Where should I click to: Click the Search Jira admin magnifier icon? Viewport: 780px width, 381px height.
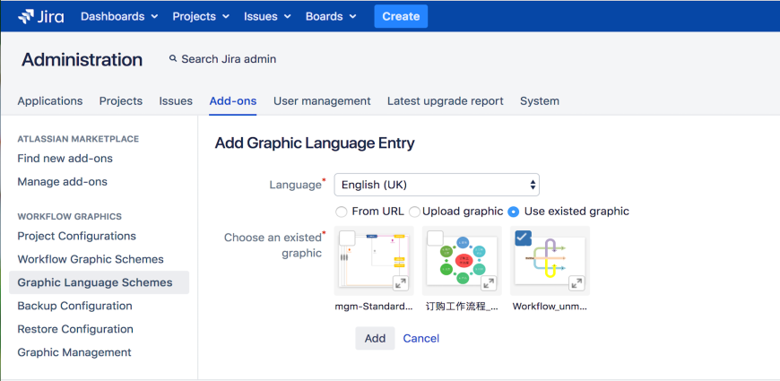click(x=173, y=59)
